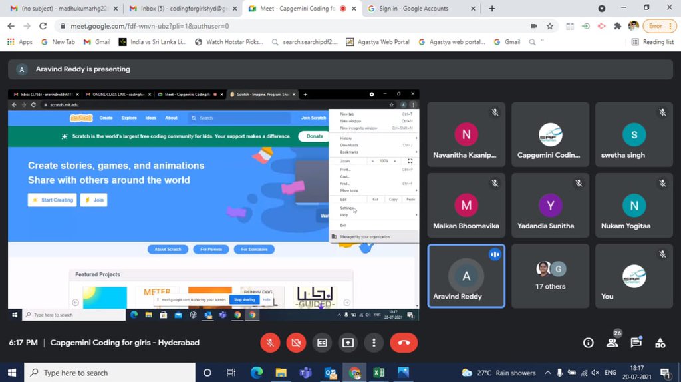The image size is (681, 382).
Task: Select Nukam Yogitaa participant tile
Action: click(x=634, y=205)
